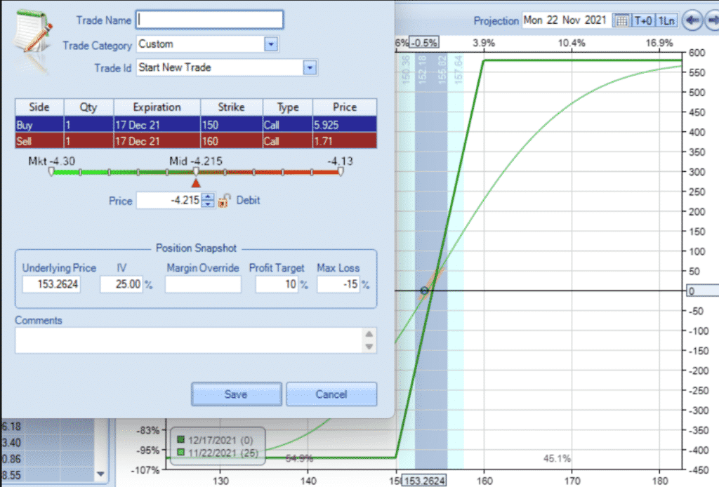Click the Expiration column header
Image resolution: width=719 pixels, height=487 pixels.
(x=157, y=107)
